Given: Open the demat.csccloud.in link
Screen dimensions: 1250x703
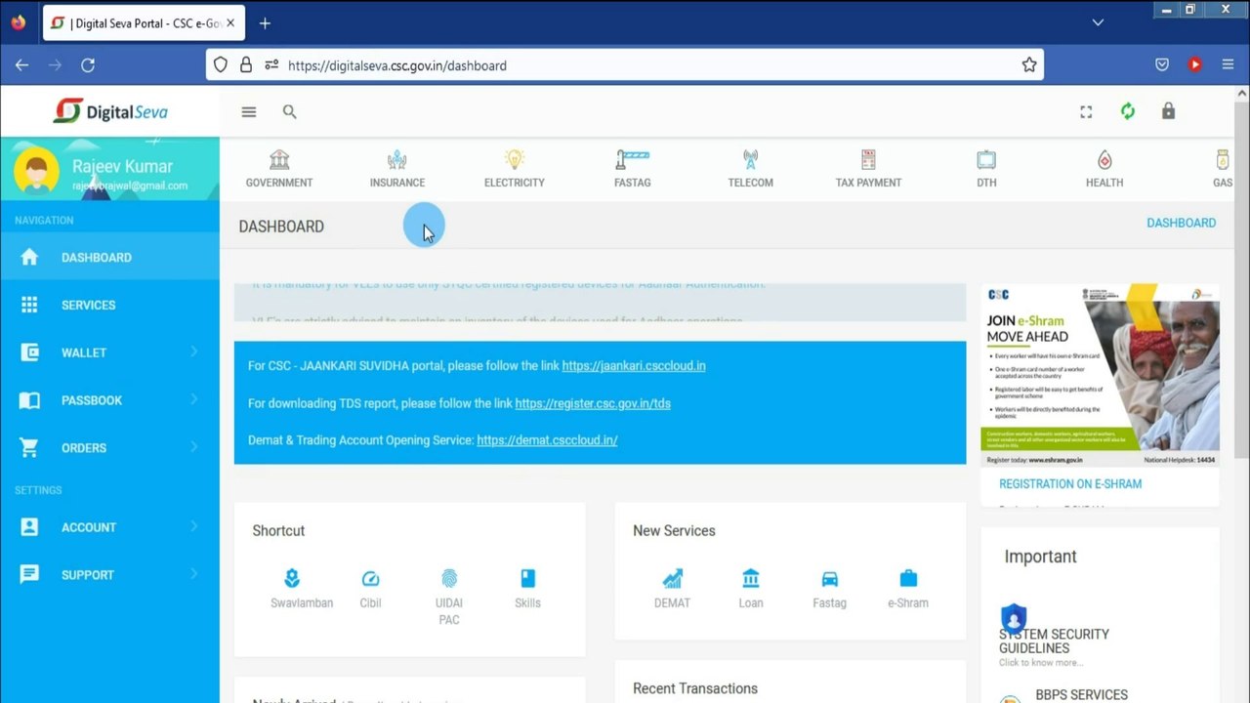Looking at the screenshot, I should [547, 440].
